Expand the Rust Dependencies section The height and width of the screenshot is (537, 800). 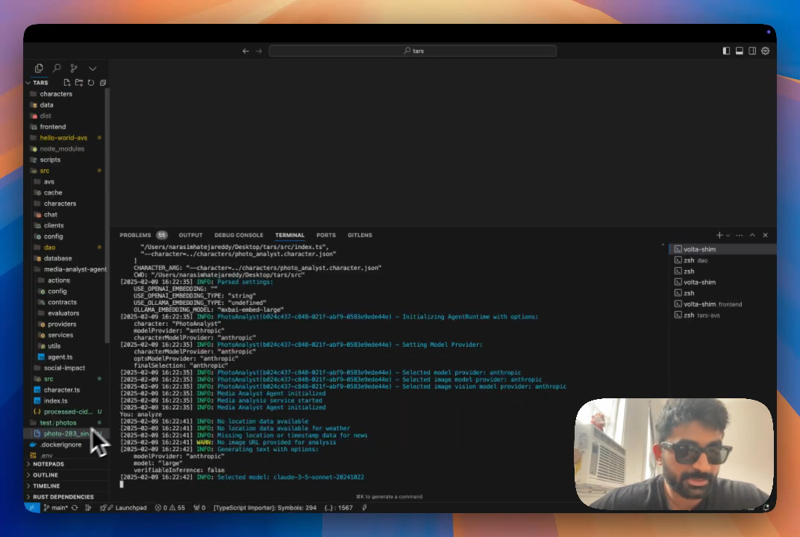pyautogui.click(x=63, y=497)
